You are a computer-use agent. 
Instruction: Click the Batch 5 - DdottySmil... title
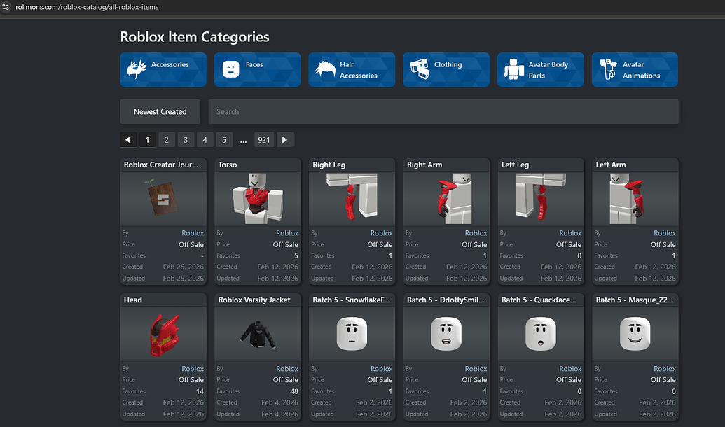coord(446,300)
